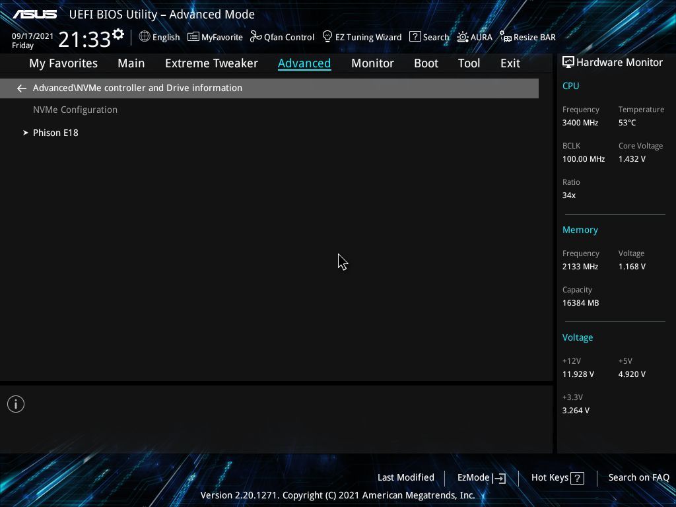Click the Hardware Monitor screen icon
Image resolution: width=676 pixels, height=507 pixels.
coord(568,63)
